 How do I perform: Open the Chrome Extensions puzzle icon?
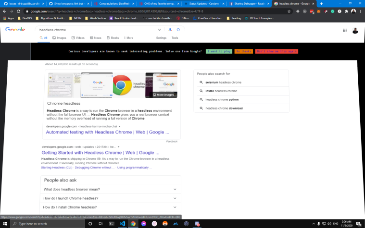tap(346, 11)
